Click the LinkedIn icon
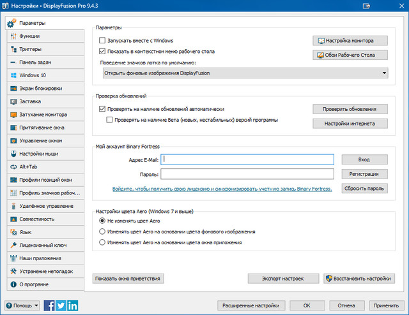Screen dimensions: 409x315 [72, 305]
